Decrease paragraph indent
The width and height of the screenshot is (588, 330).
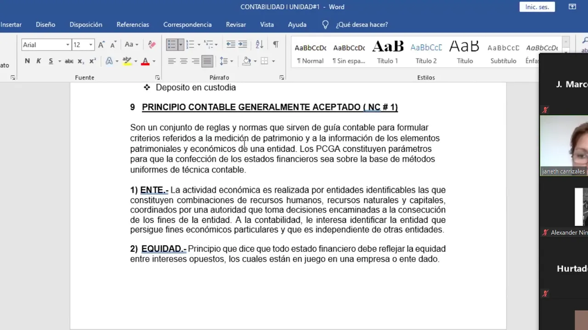(x=231, y=44)
